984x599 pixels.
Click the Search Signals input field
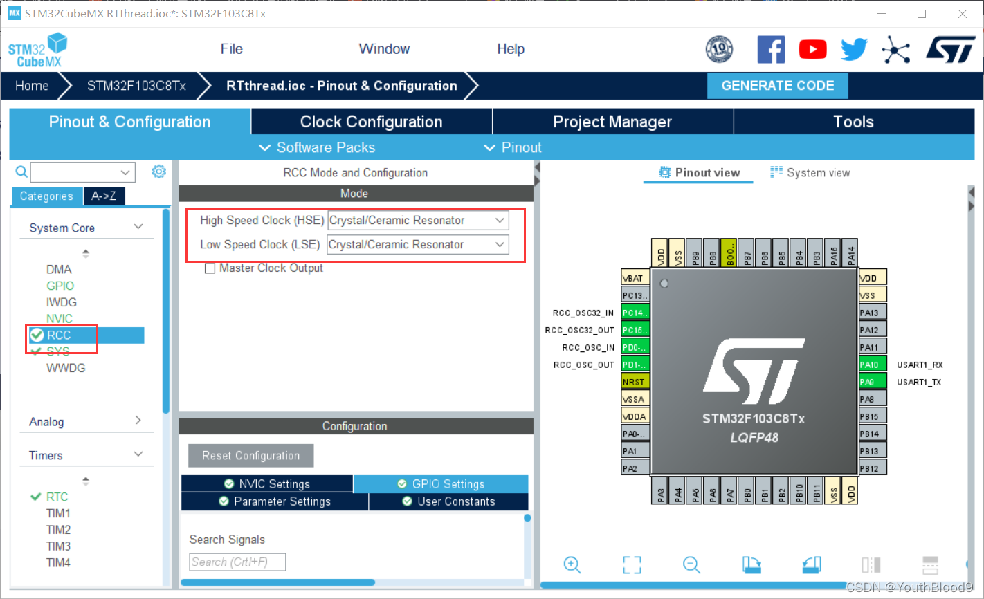tap(237, 562)
